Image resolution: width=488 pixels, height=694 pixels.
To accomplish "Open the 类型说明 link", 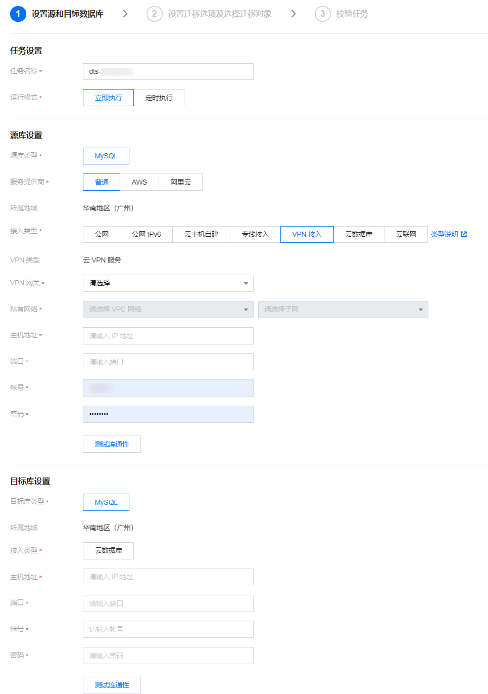I will tap(445, 234).
